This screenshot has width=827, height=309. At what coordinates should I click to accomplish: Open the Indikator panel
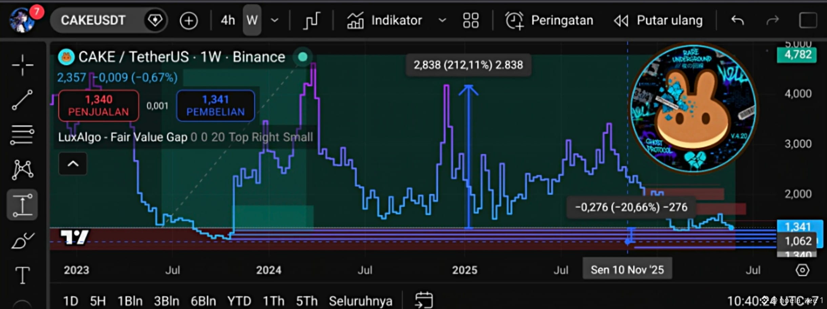pos(384,20)
